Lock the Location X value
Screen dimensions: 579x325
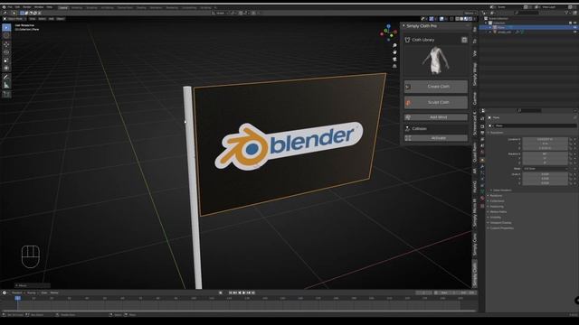click(571, 139)
